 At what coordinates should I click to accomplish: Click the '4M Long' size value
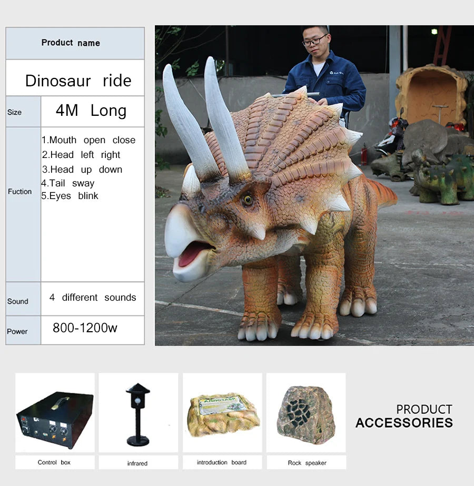91,111
